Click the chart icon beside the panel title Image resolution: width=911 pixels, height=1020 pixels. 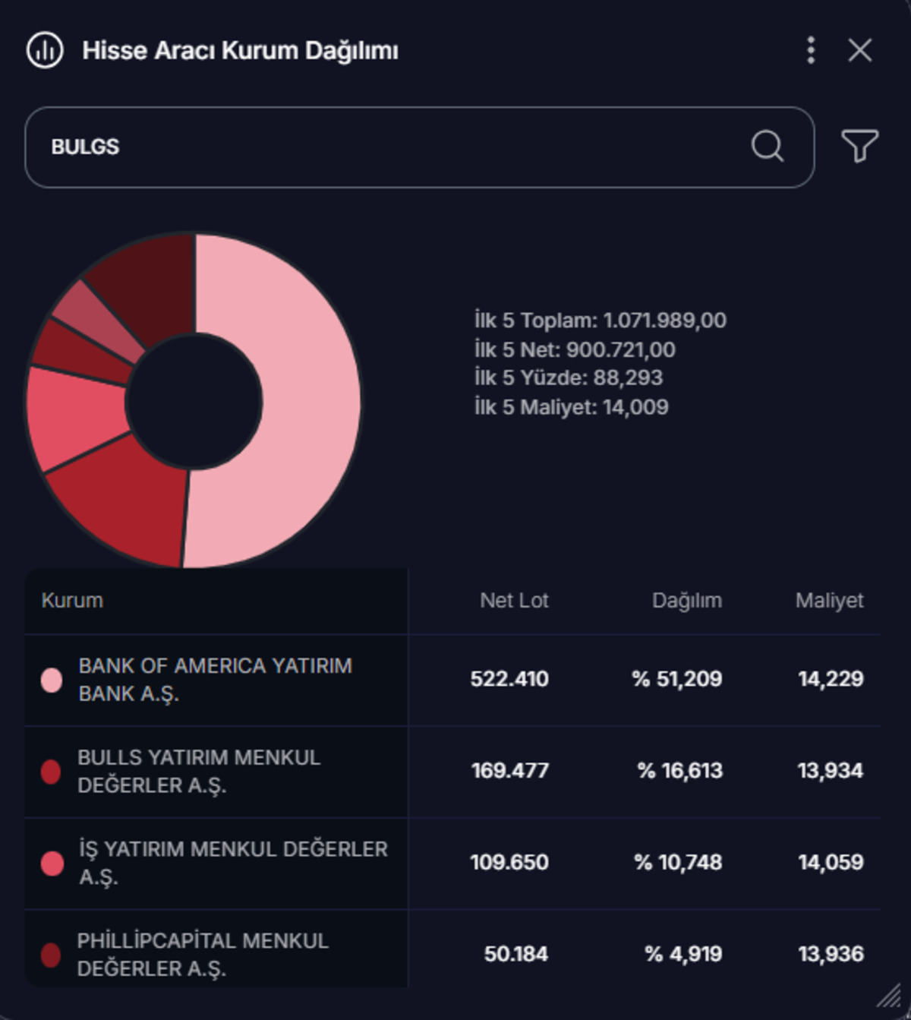[x=45, y=50]
